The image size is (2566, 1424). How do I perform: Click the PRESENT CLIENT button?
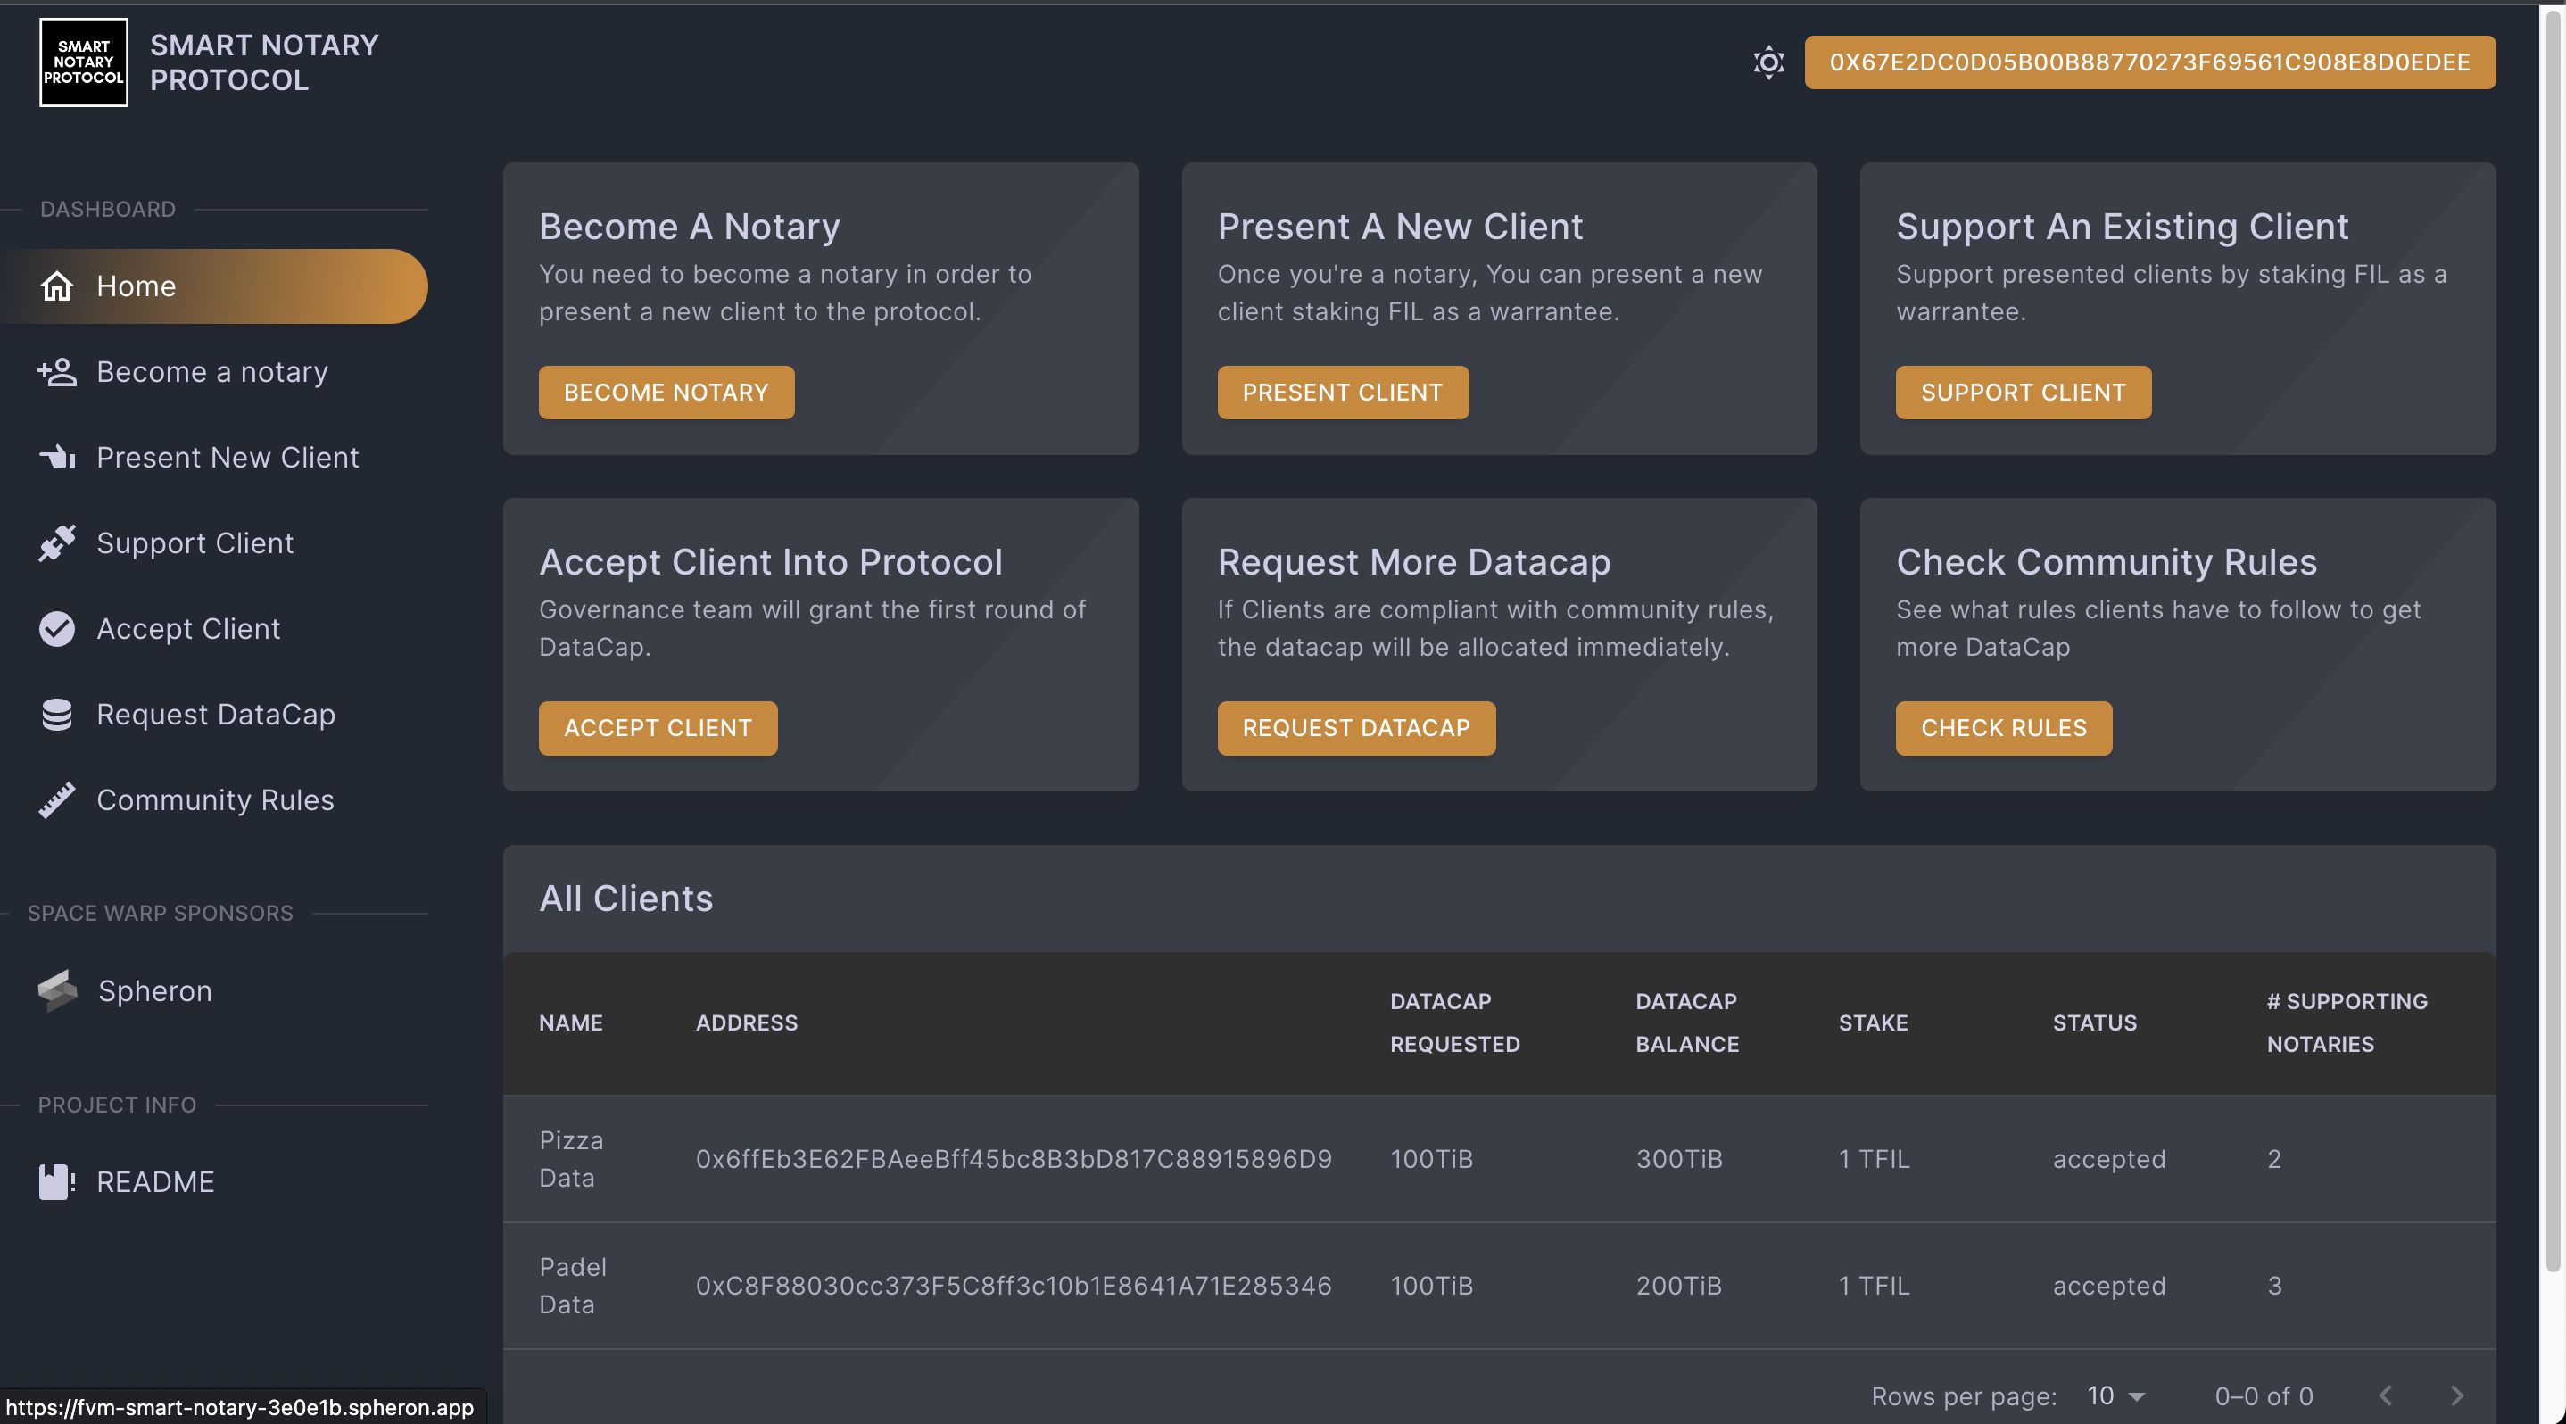[x=1342, y=393]
